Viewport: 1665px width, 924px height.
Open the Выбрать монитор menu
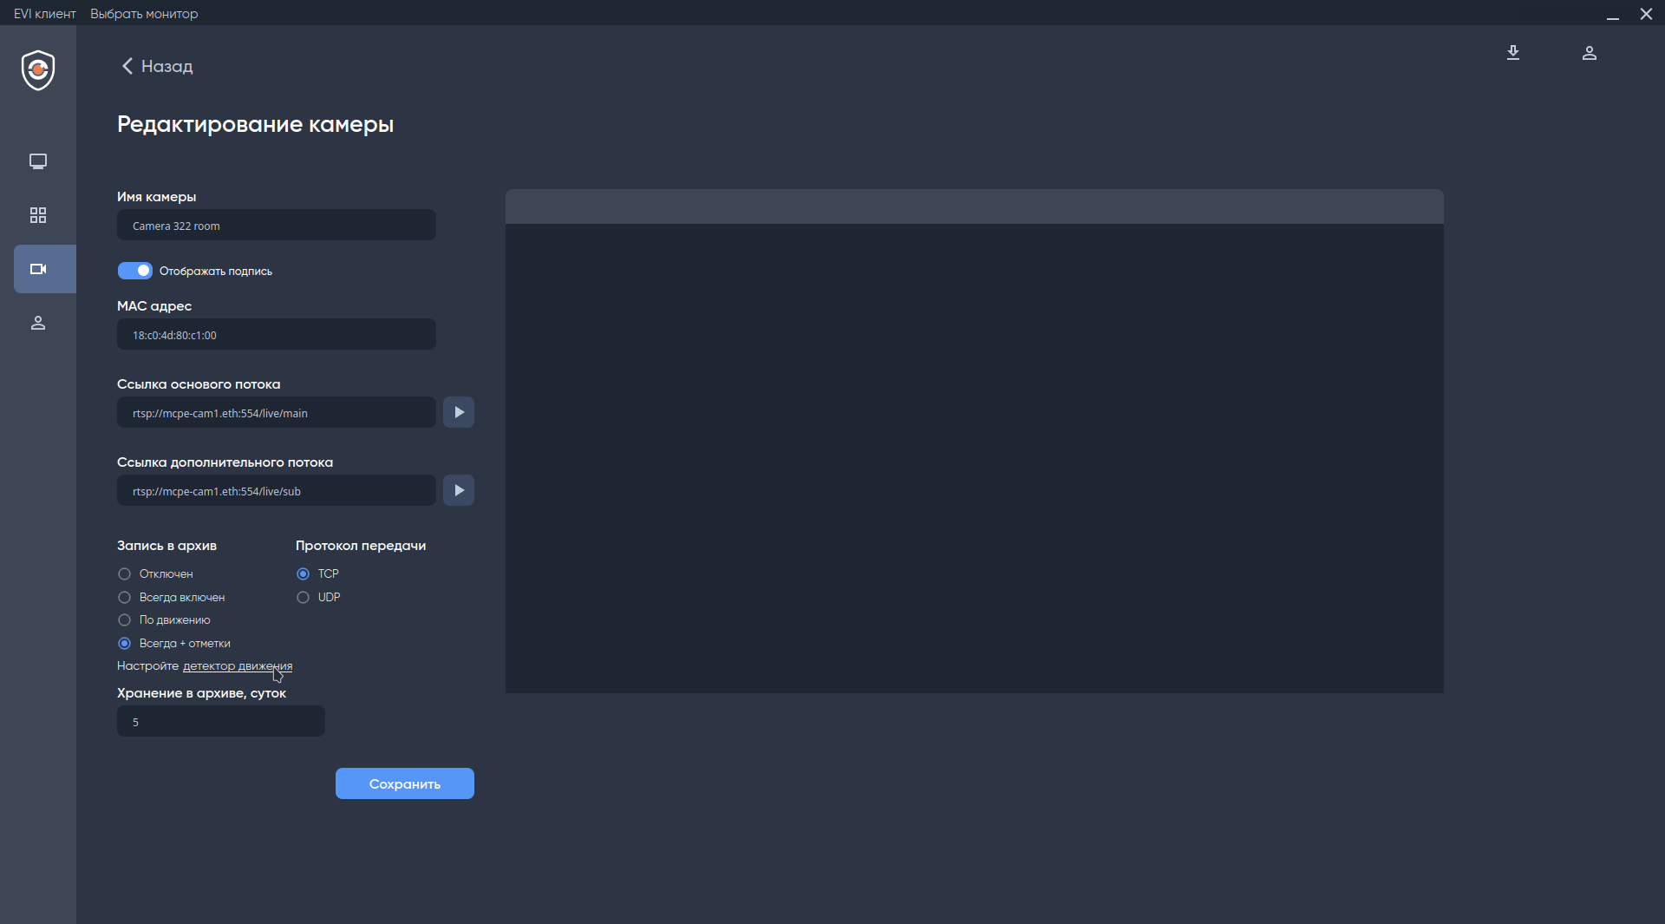(144, 13)
